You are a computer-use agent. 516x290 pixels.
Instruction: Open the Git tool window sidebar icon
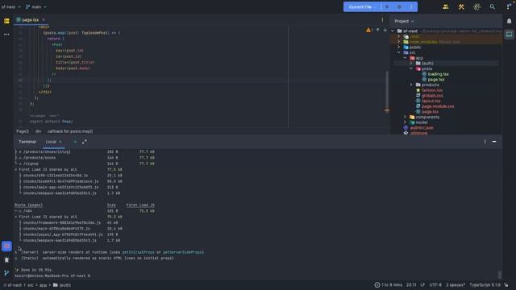pyautogui.click(x=6, y=273)
